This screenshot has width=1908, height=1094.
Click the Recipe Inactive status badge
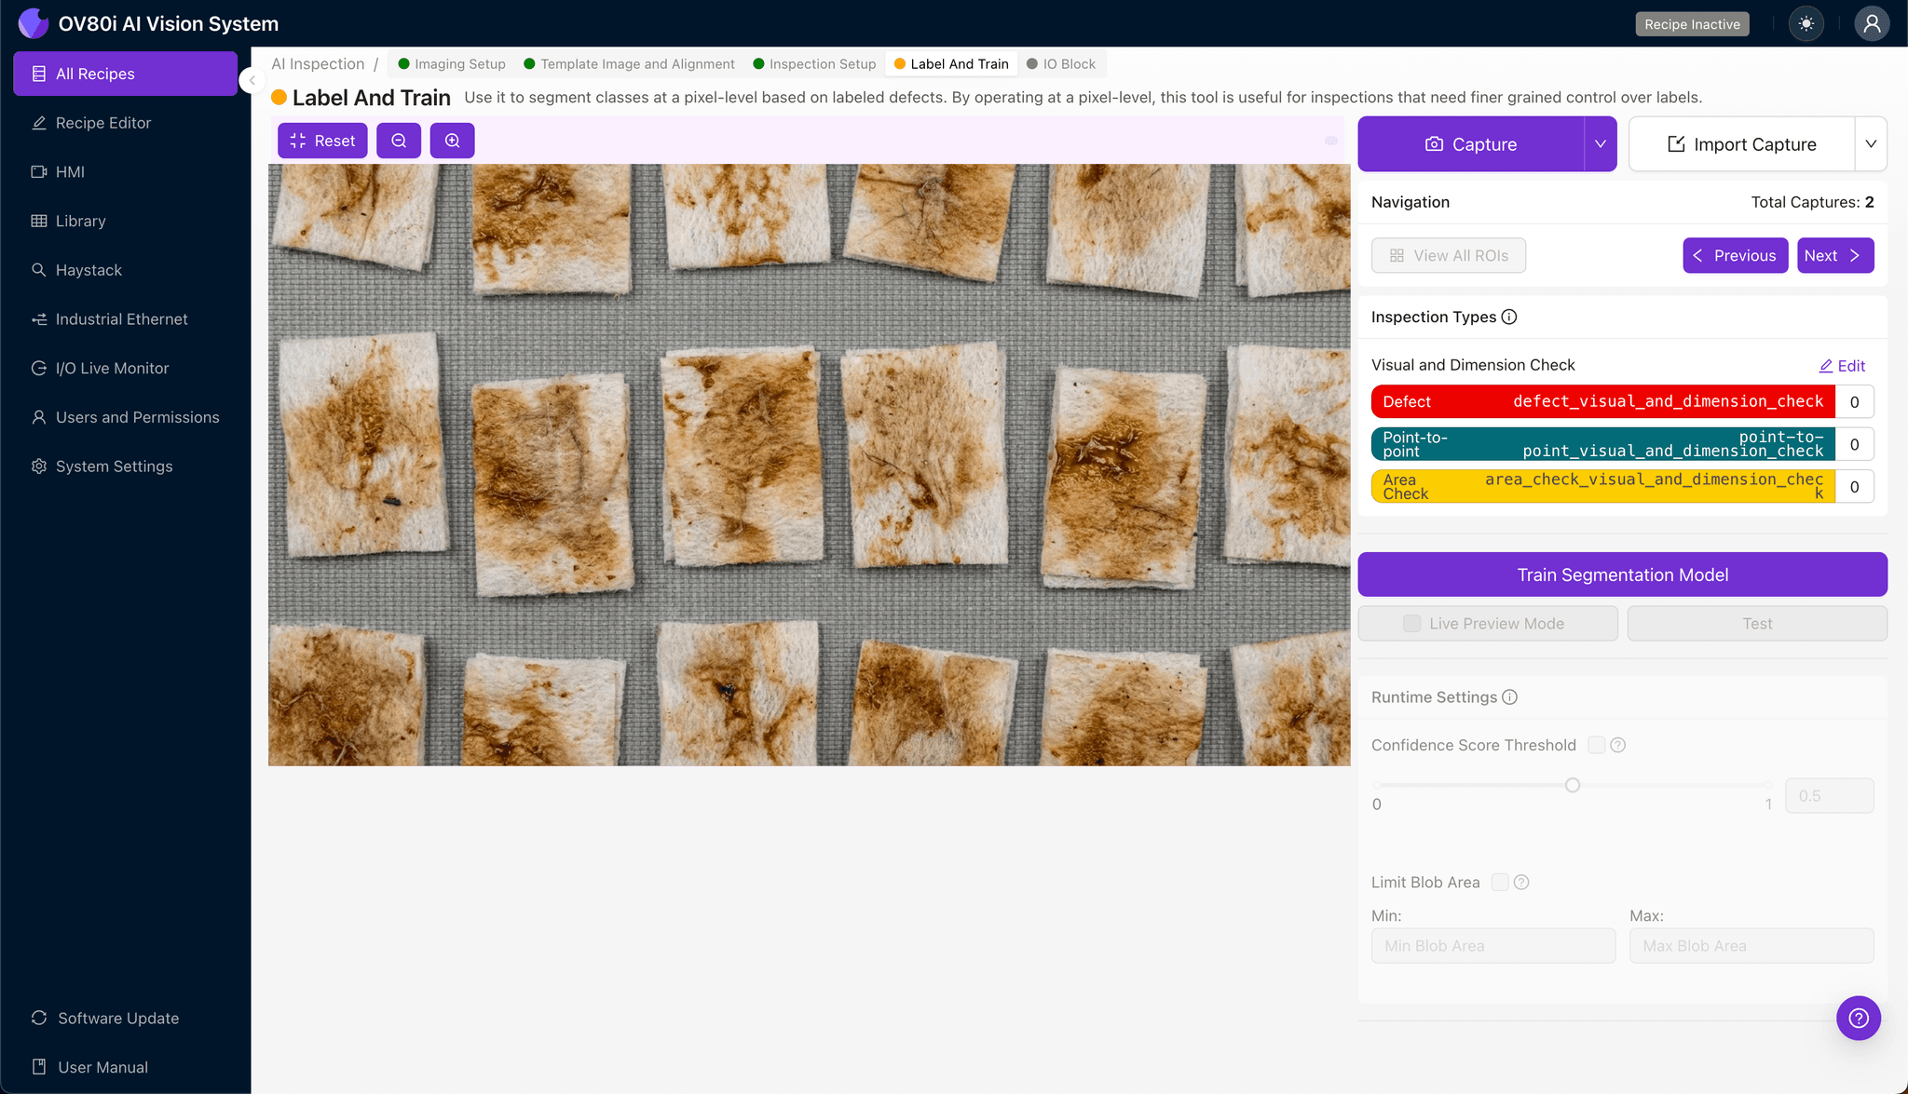pos(1692,24)
